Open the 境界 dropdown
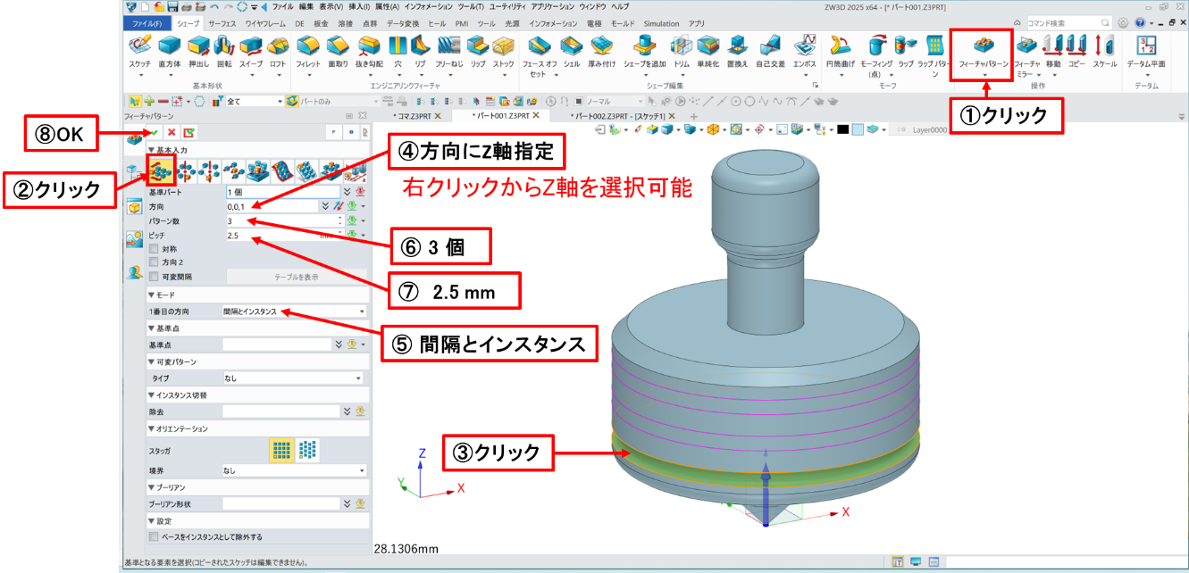The image size is (1189, 573). [294, 470]
